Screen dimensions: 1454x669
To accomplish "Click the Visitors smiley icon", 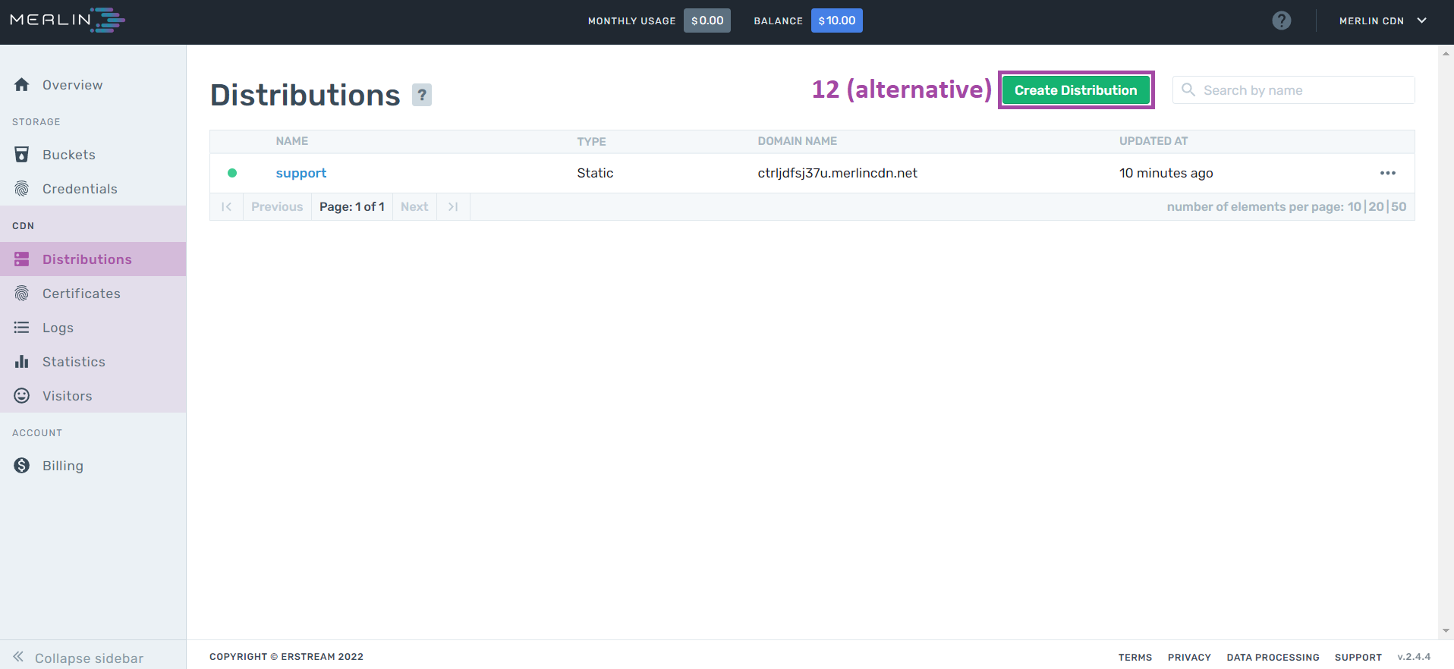I will coord(22,396).
